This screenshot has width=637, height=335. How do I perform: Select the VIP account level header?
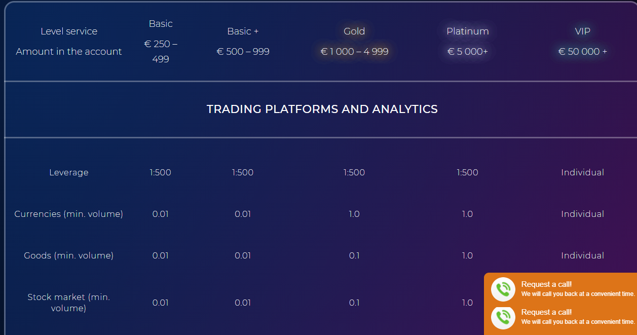[583, 31]
